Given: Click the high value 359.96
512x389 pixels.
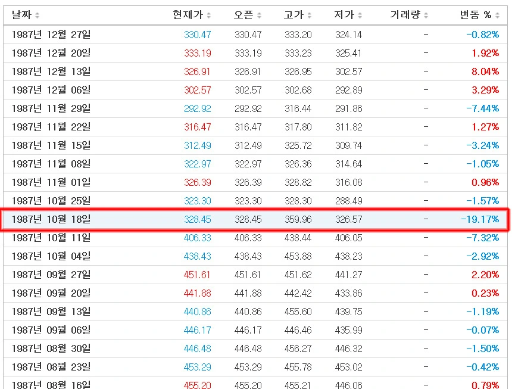Looking at the screenshot, I should [298, 219].
